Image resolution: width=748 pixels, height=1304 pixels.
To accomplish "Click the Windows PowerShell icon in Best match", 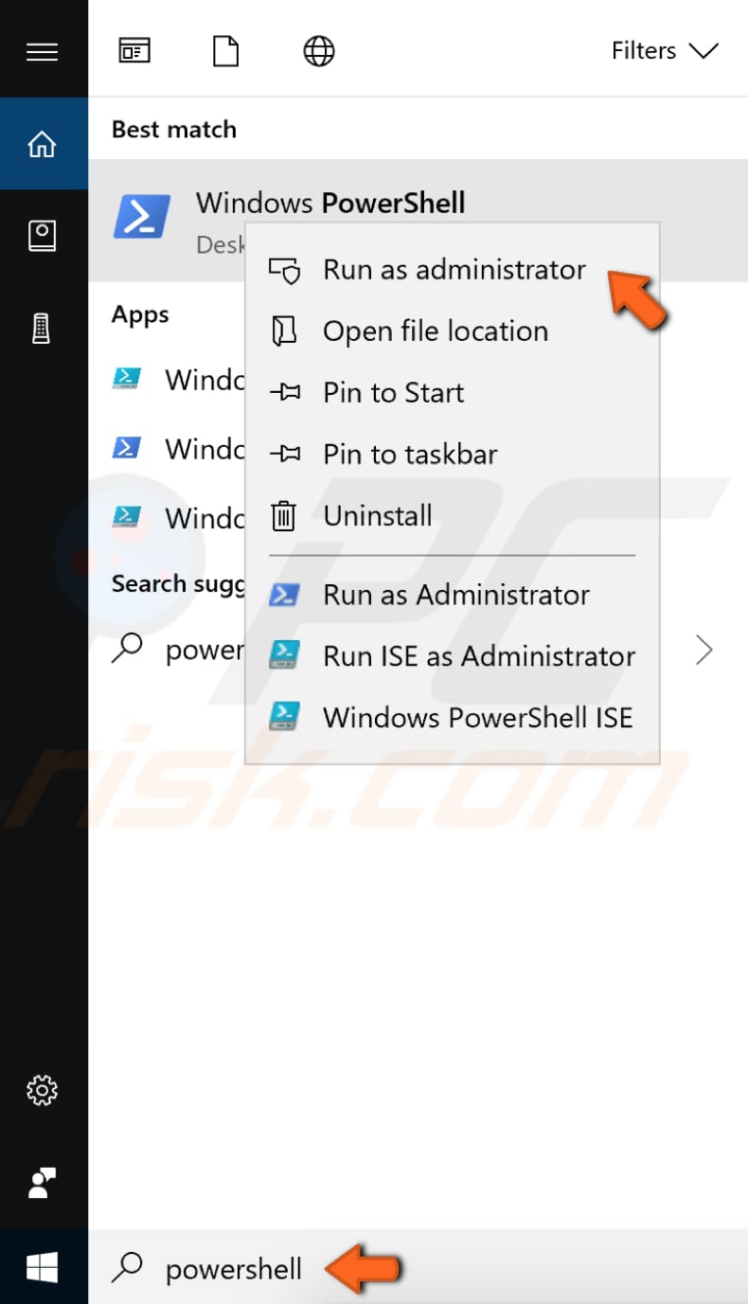I will point(140,217).
